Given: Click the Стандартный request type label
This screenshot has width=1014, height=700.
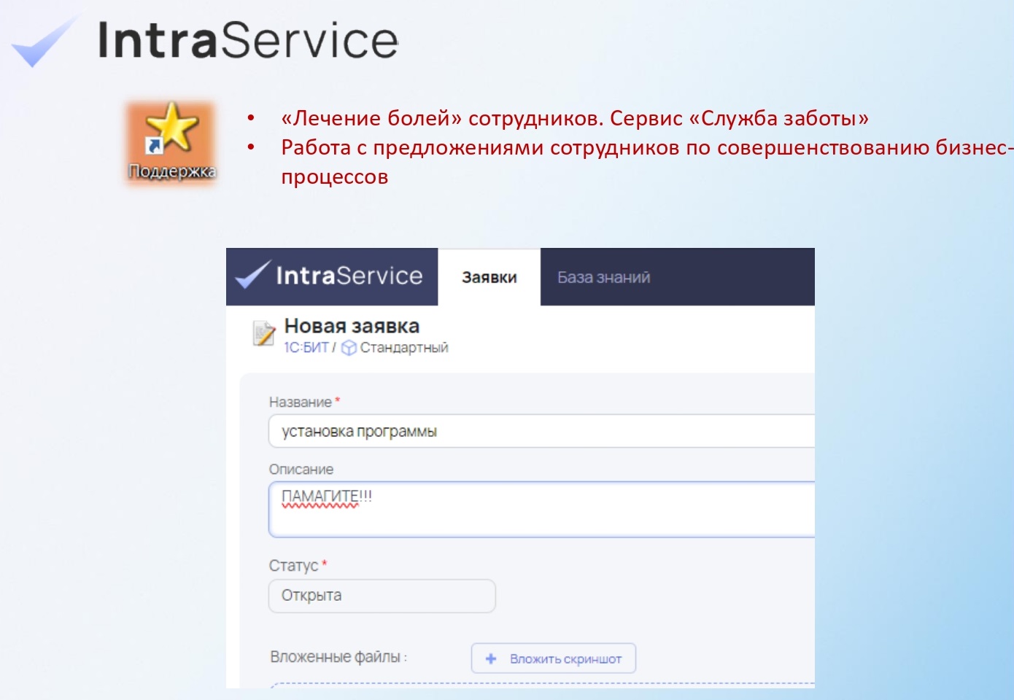Looking at the screenshot, I should [403, 348].
